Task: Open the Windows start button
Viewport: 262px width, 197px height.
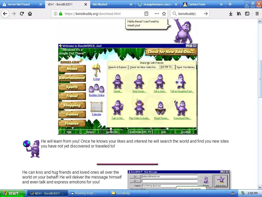Action: 12,193
